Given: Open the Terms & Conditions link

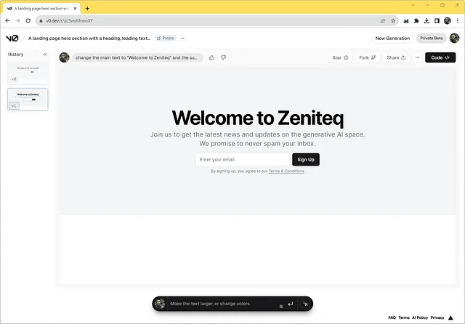Looking at the screenshot, I should pyautogui.click(x=286, y=171).
